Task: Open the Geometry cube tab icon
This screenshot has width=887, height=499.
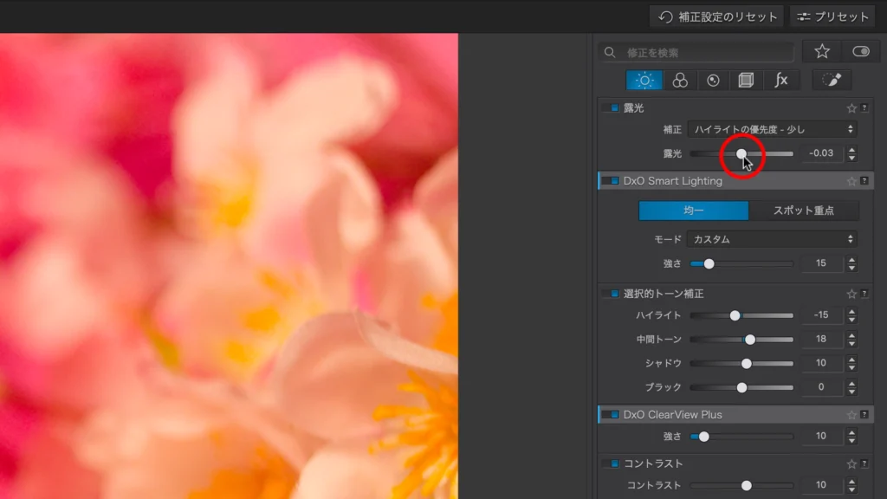Action: (746, 81)
